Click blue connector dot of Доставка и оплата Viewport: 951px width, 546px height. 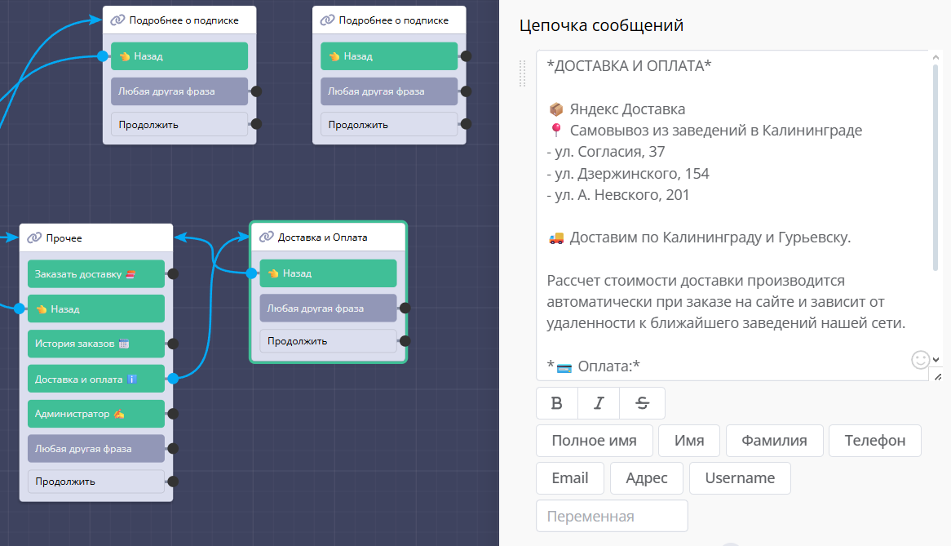[173, 379]
